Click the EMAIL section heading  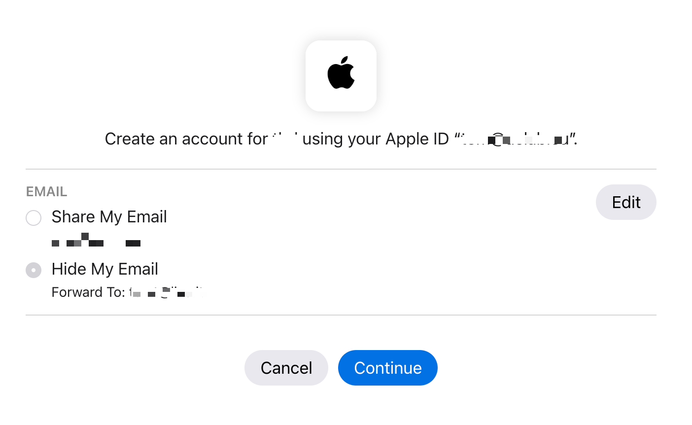tap(46, 191)
